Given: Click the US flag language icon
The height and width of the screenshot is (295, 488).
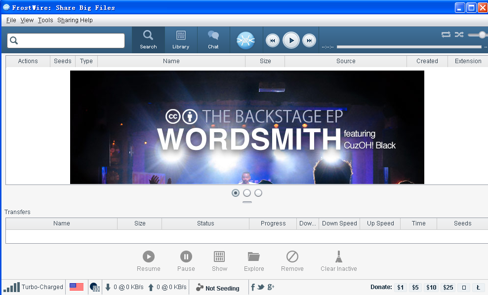Looking at the screenshot, I should (77, 287).
